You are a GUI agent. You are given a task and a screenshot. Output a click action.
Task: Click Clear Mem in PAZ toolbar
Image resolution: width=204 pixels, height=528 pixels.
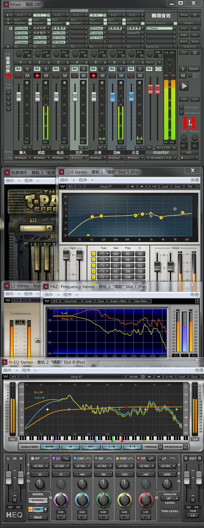coord(140,301)
